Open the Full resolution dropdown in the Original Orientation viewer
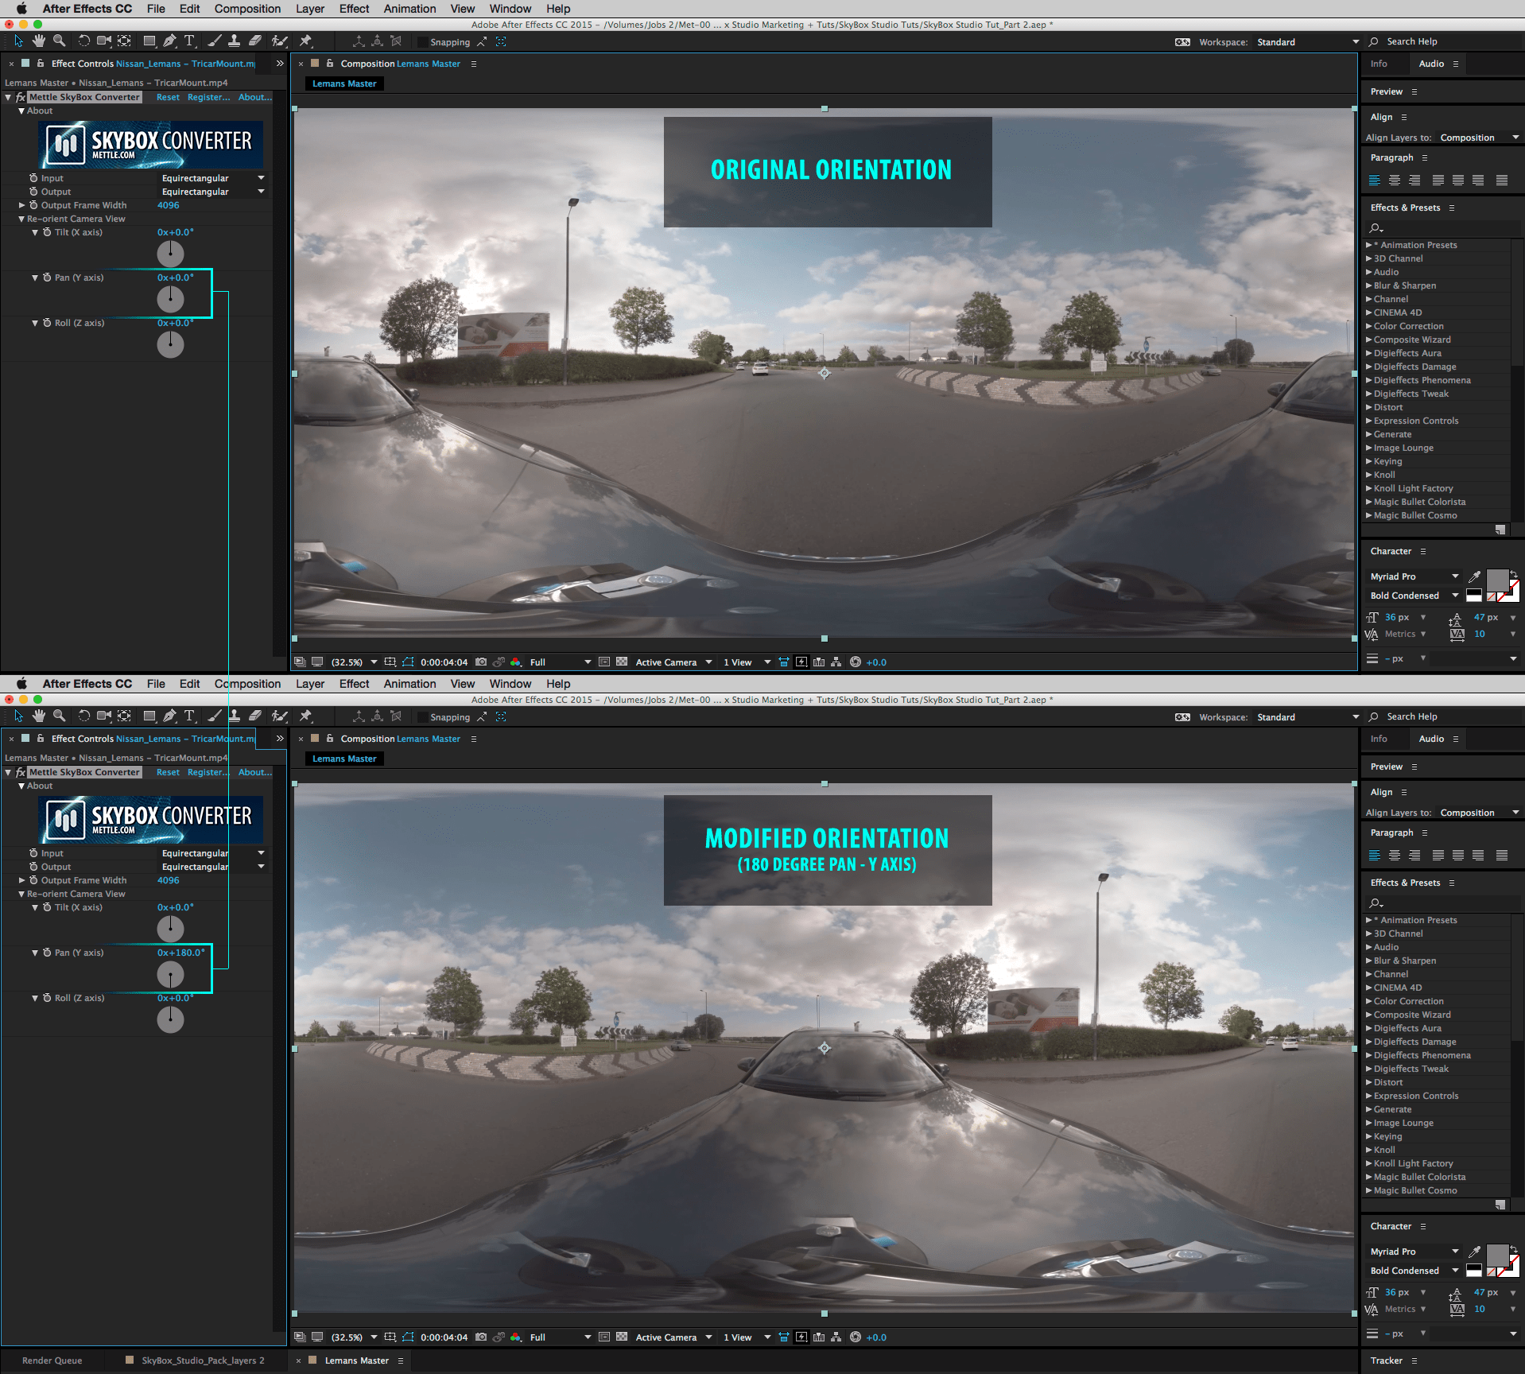Image resolution: width=1525 pixels, height=1374 pixels. [560, 662]
